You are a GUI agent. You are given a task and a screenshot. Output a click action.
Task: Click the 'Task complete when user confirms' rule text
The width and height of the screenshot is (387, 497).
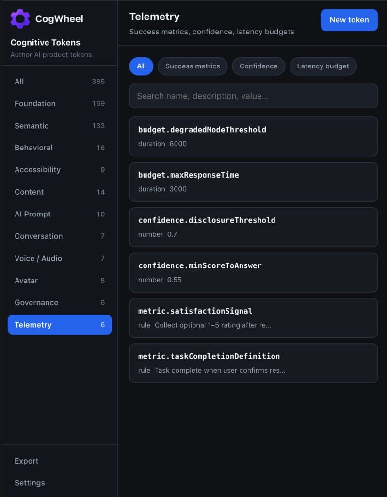pos(220,370)
